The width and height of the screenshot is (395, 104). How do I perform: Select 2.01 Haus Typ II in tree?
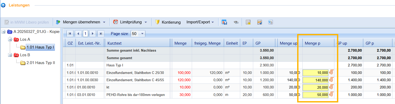coord(40,63)
